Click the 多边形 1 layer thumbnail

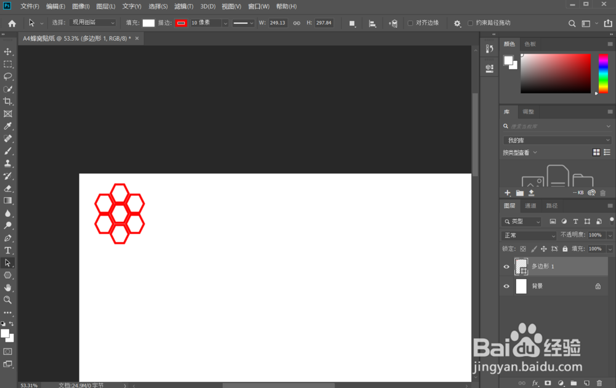[521, 267]
